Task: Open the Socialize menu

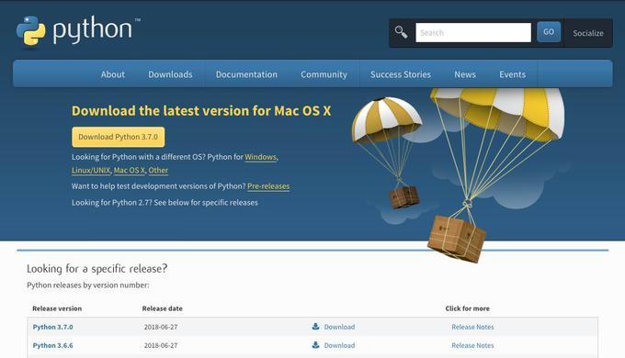Action: (588, 33)
